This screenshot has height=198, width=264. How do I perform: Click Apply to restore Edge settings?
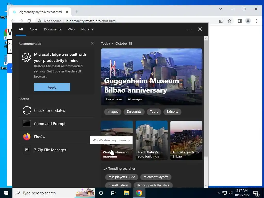(52, 87)
